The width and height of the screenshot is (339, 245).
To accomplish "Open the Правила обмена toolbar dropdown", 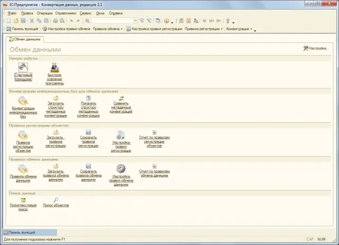I will point(108,29).
